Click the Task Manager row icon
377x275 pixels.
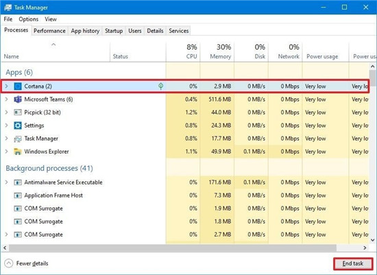click(x=18, y=139)
